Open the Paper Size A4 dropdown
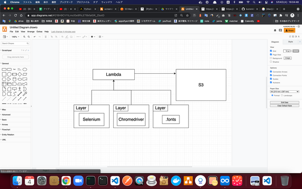The height and width of the screenshot is (189, 302). [284, 92]
